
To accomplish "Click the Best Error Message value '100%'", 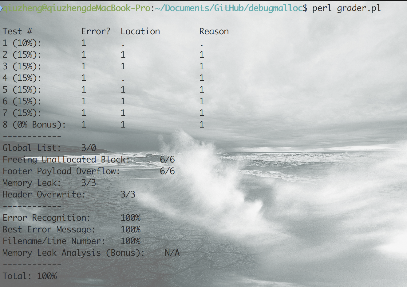I will 131,229.
